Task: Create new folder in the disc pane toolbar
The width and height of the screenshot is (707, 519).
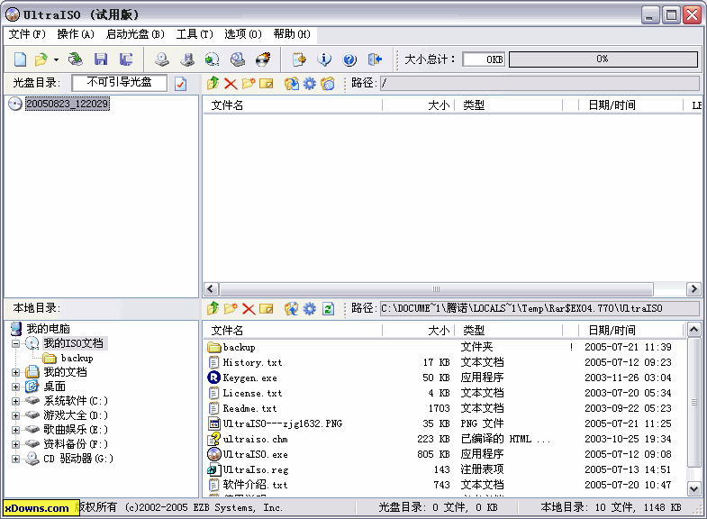Action: point(249,83)
